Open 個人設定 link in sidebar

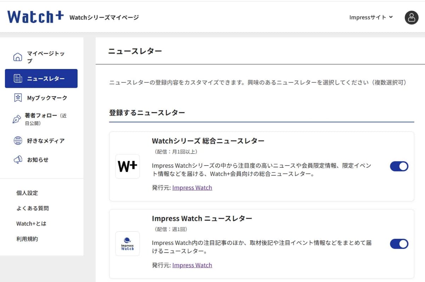pos(27,193)
